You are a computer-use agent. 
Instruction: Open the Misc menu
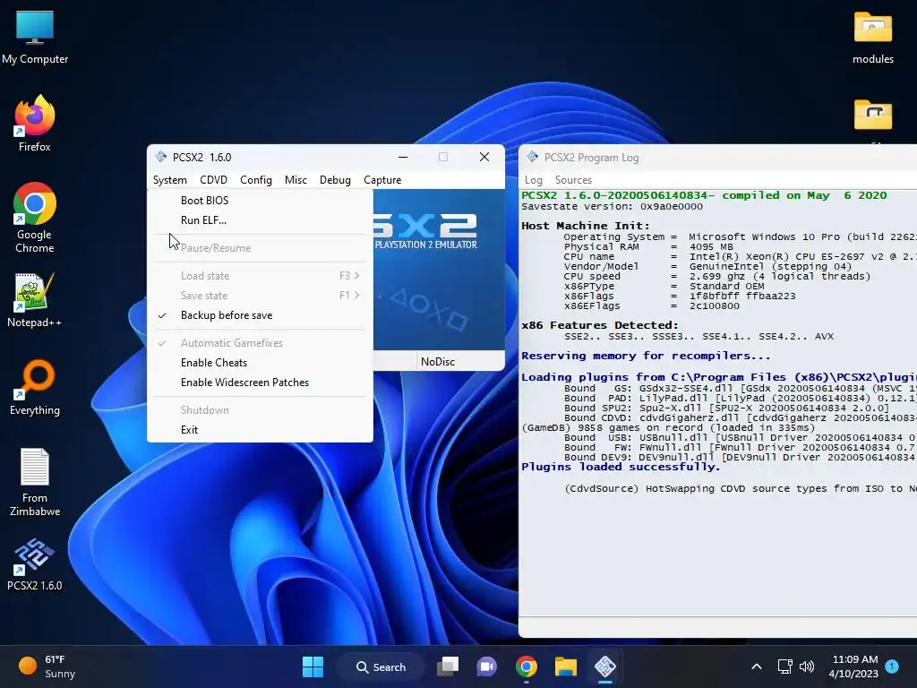(x=296, y=180)
